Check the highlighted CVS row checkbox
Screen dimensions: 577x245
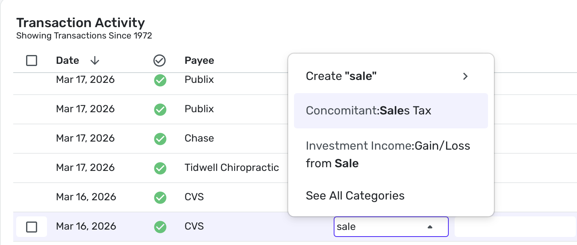(x=32, y=227)
